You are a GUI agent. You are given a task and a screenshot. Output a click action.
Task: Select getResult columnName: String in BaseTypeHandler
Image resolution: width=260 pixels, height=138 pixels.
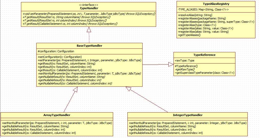(67, 64)
